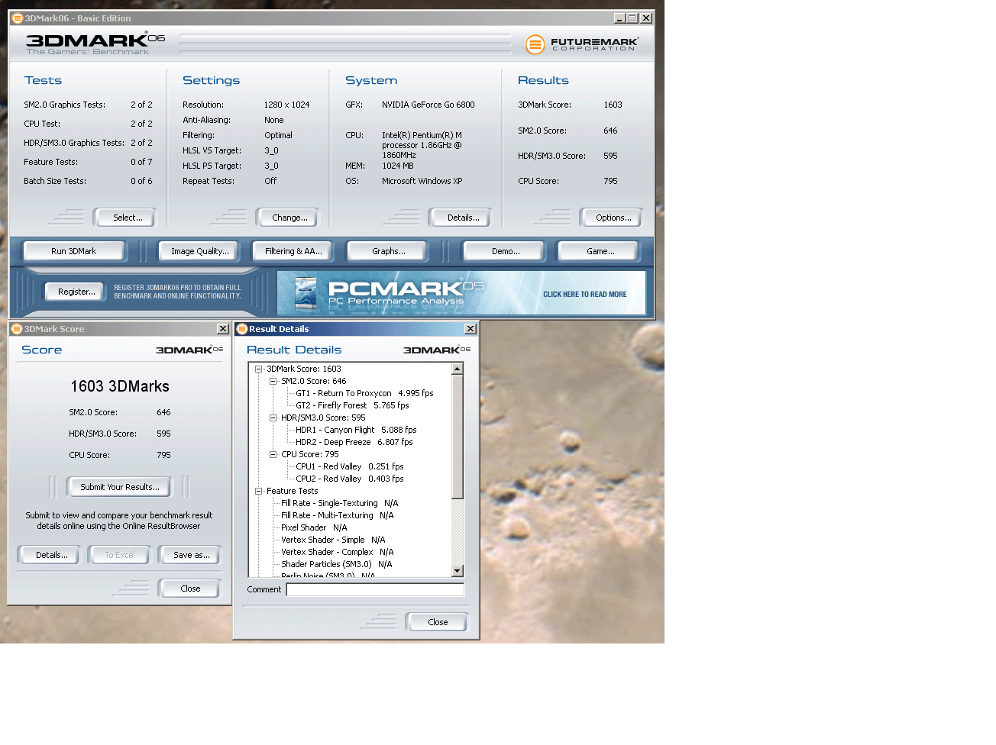The width and height of the screenshot is (996, 745).
Task: Submit Your Results online
Action: click(x=120, y=487)
